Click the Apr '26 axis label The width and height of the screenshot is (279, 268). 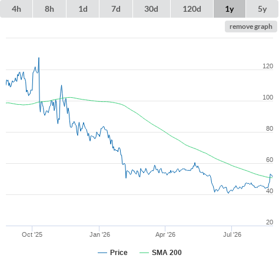[165, 234]
